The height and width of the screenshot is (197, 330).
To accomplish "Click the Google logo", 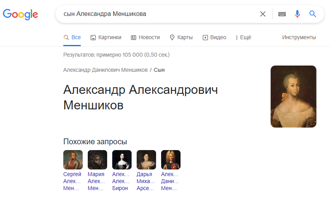I will 20,14.
